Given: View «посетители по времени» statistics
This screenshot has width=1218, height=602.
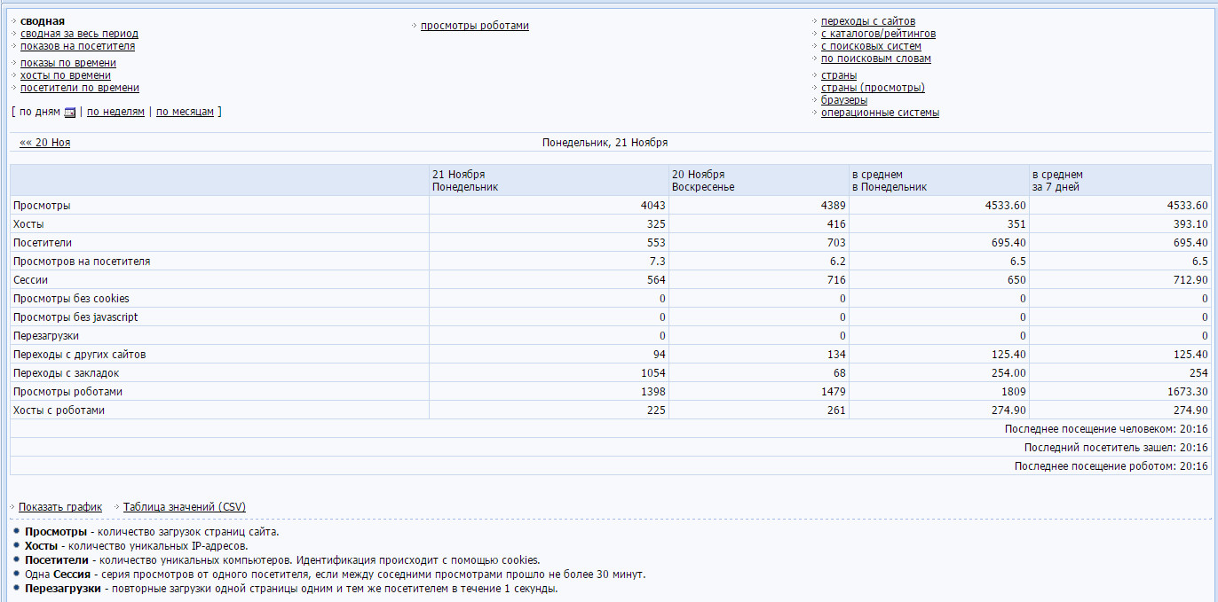Looking at the screenshot, I should (x=79, y=88).
